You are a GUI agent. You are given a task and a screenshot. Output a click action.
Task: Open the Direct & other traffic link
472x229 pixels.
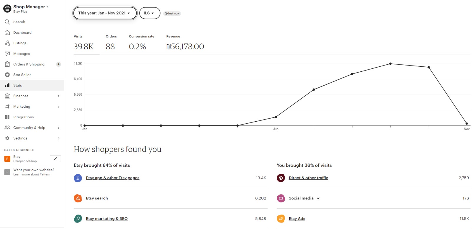click(308, 178)
